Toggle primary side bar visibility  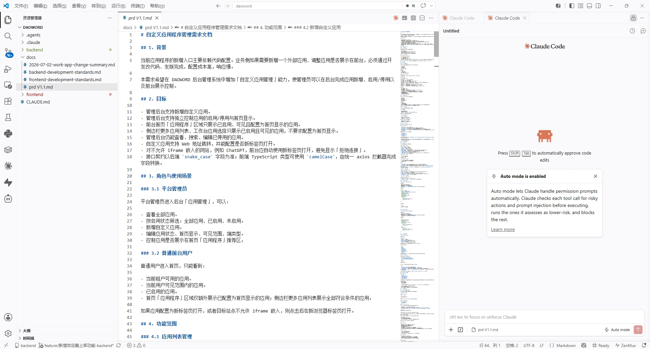(x=572, y=6)
